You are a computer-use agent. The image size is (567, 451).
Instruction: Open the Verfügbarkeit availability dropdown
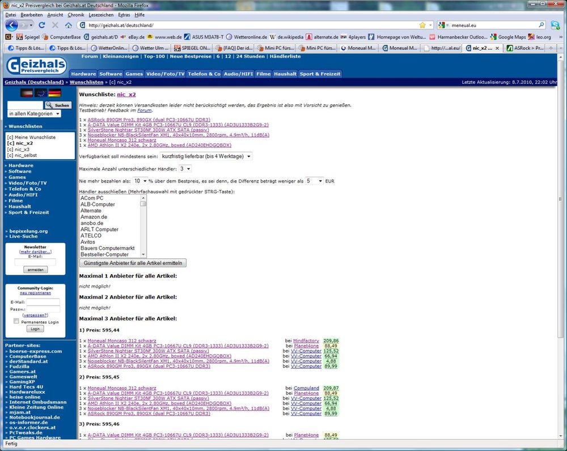pyautogui.click(x=206, y=156)
